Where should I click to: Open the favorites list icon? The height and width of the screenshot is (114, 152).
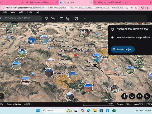(x=148, y=8)
